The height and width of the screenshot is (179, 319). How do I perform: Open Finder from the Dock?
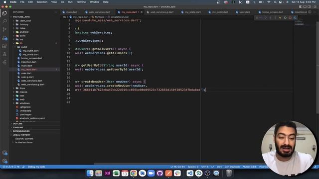pos(90,174)
